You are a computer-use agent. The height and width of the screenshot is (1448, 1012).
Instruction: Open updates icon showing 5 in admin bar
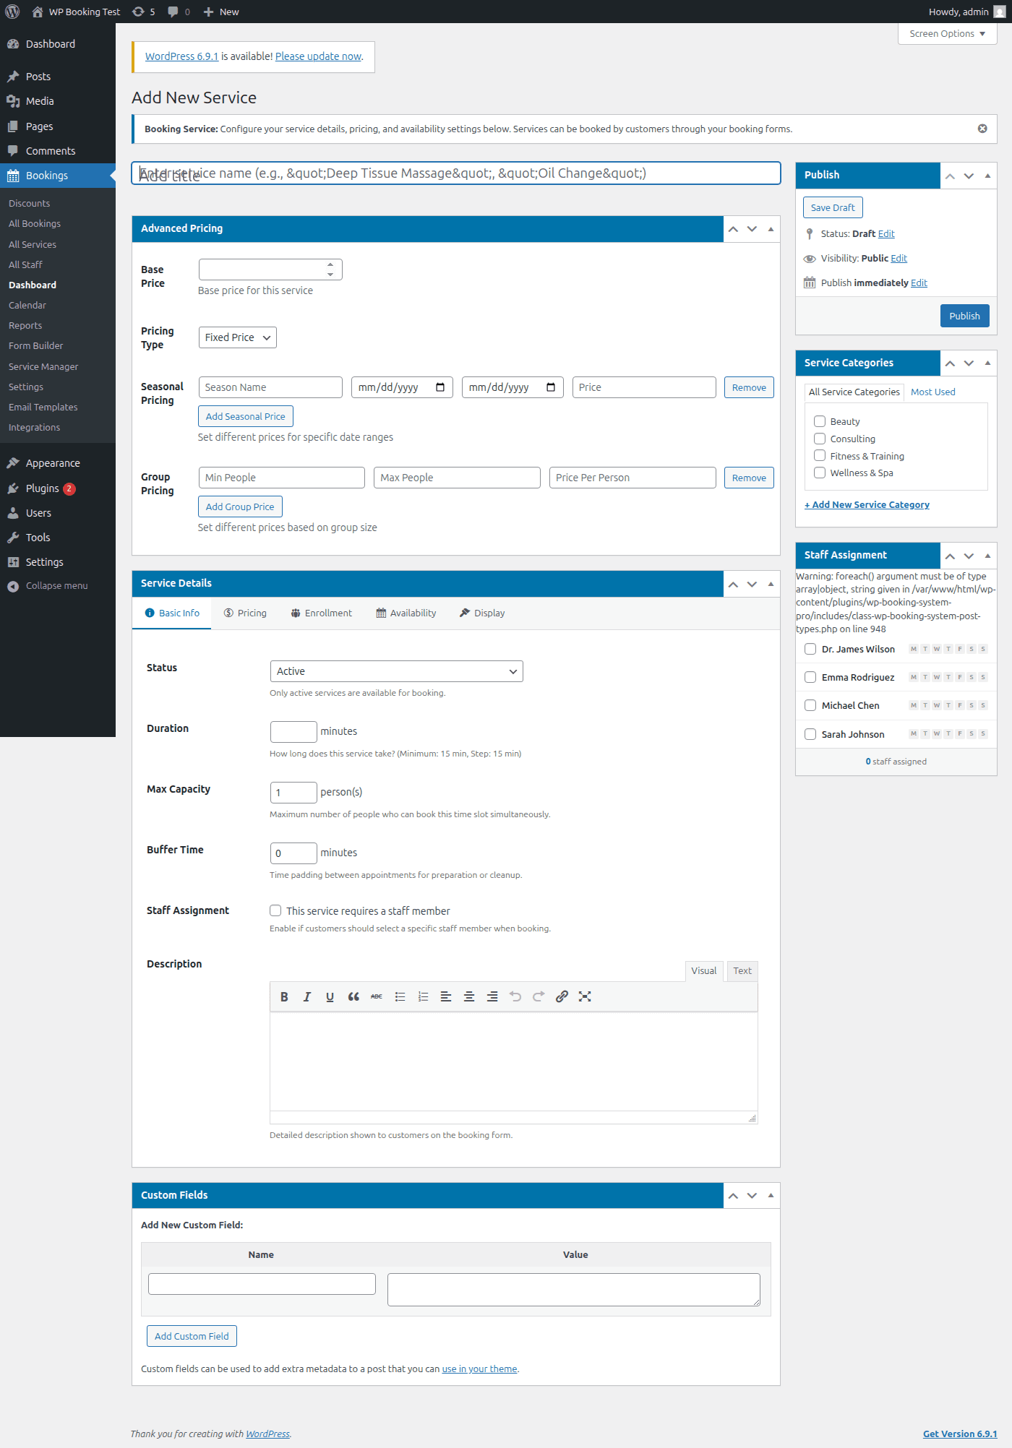pos(144,12)
